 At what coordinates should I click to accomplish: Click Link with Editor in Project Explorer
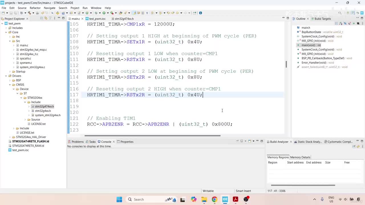click(46, 18)
